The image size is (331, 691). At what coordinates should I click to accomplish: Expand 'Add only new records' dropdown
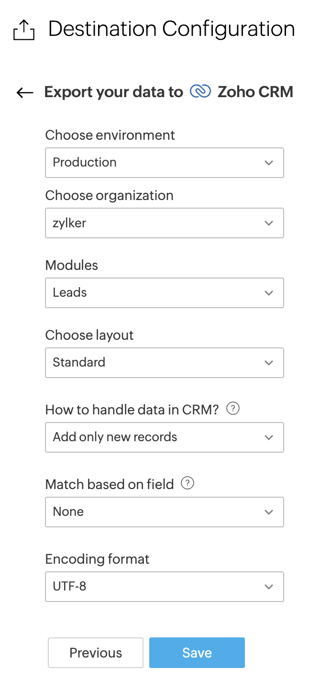pos(164,437)
